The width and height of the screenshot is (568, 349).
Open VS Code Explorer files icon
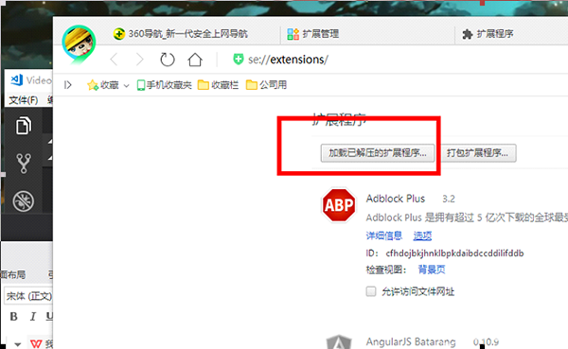(24, 126)
